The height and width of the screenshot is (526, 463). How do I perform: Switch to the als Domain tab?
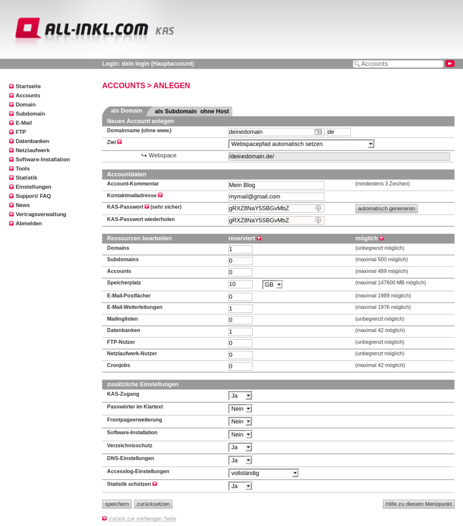click(126, 111)
